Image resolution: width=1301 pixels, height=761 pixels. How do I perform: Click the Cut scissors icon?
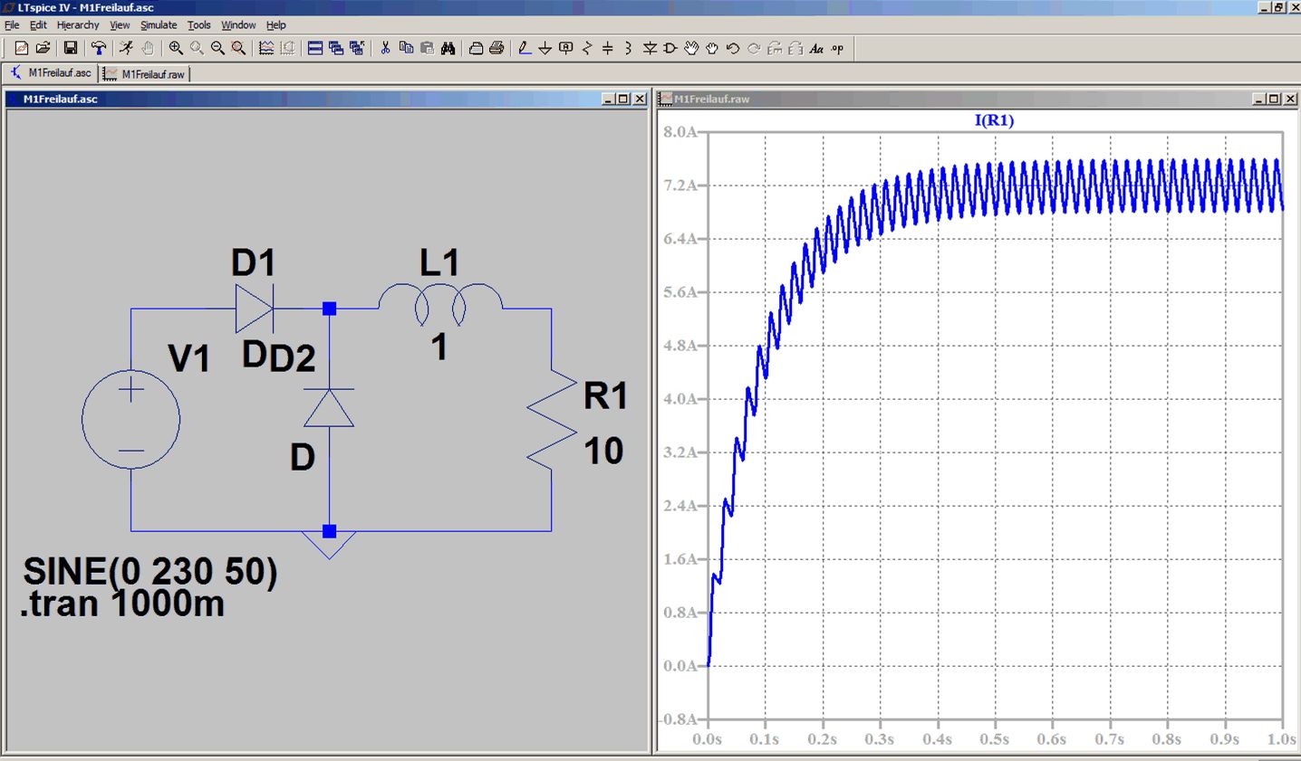(385, 48)
